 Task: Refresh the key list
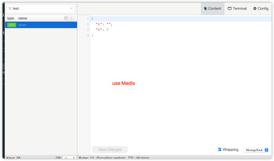(x=66, y=18)
